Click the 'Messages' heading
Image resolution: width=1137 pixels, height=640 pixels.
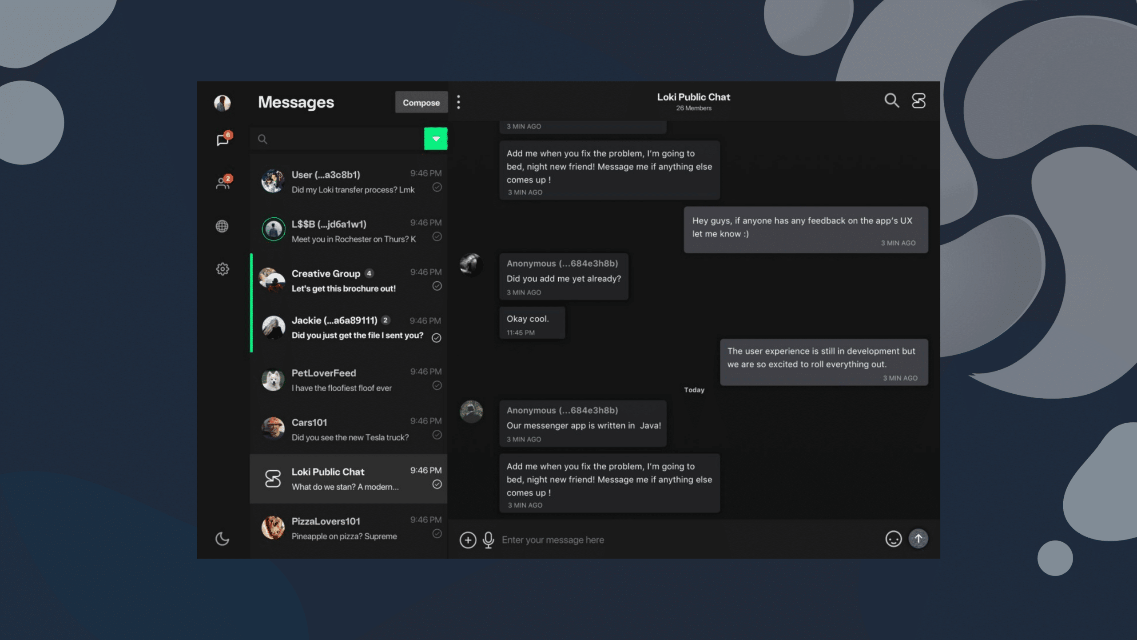pos(296,102)
